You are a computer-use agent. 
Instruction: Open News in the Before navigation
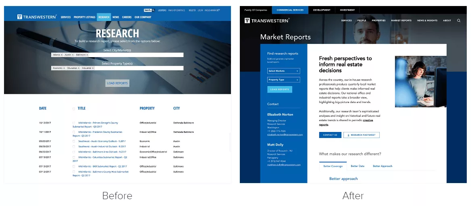pos(116,17)
